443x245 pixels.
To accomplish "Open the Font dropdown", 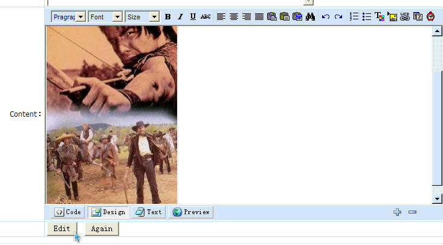I will click(x=105, y=17).
